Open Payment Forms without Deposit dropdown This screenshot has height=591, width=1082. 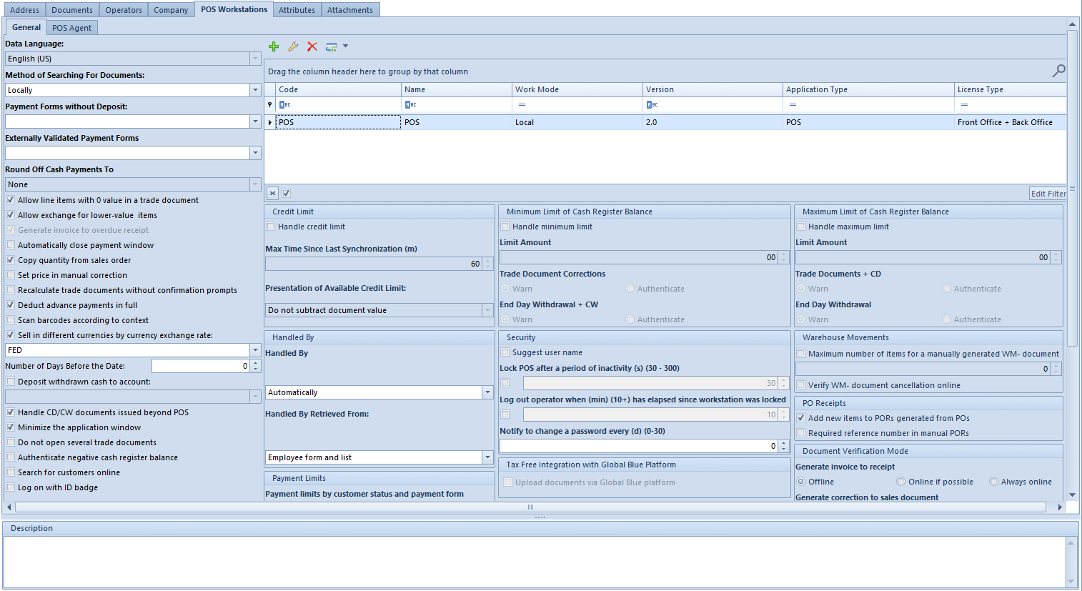(x=255, y=121)
